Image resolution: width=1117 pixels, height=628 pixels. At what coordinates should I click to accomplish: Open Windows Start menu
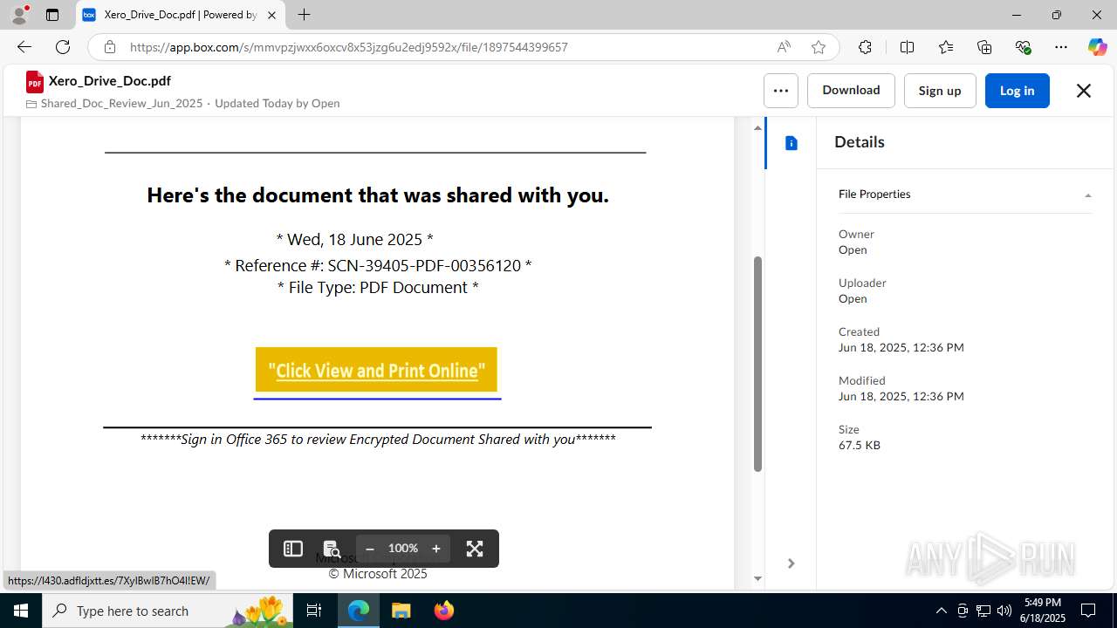tap(21, 611)
